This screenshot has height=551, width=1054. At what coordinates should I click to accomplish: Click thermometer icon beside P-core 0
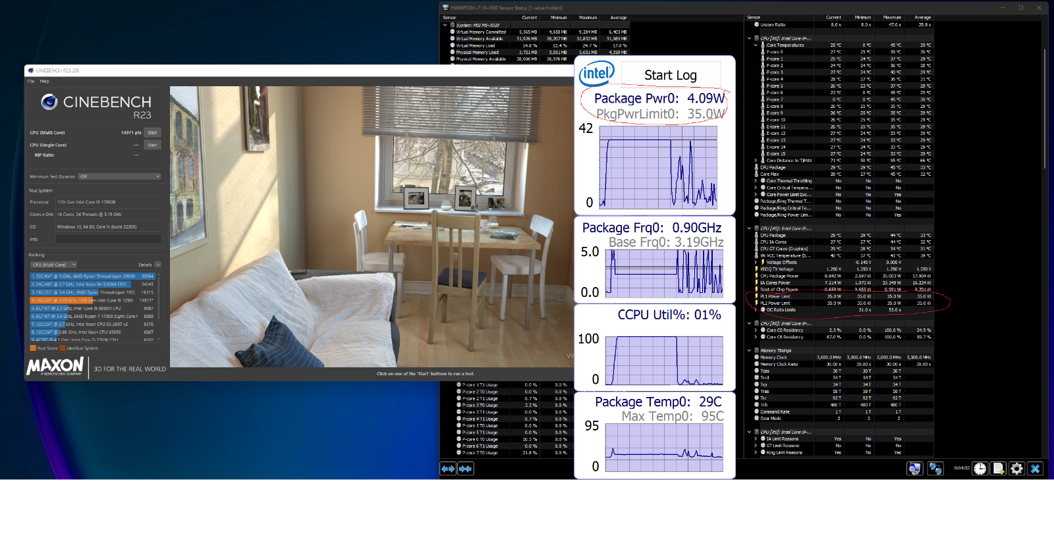point(763,52)
